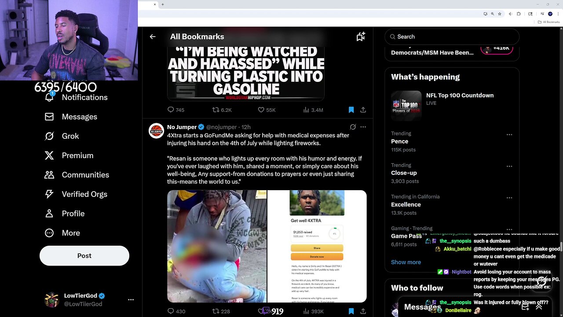
Task: Bookmark this page with the star icon
Action: [x=500, y=14]
